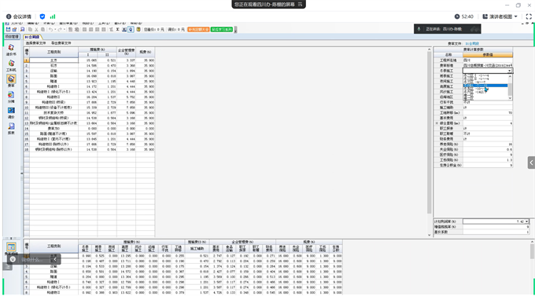Click the undo arrow toolbar icon

coord(50,30)
